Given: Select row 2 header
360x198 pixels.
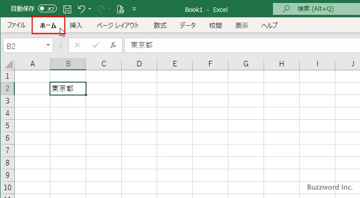Looking at the screenshot, I should point(7,89).
